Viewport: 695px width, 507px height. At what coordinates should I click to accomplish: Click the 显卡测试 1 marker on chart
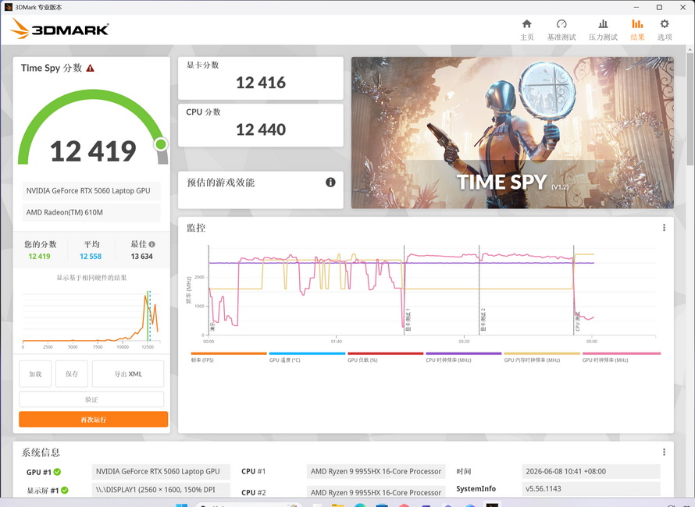(x=408, y=320)
